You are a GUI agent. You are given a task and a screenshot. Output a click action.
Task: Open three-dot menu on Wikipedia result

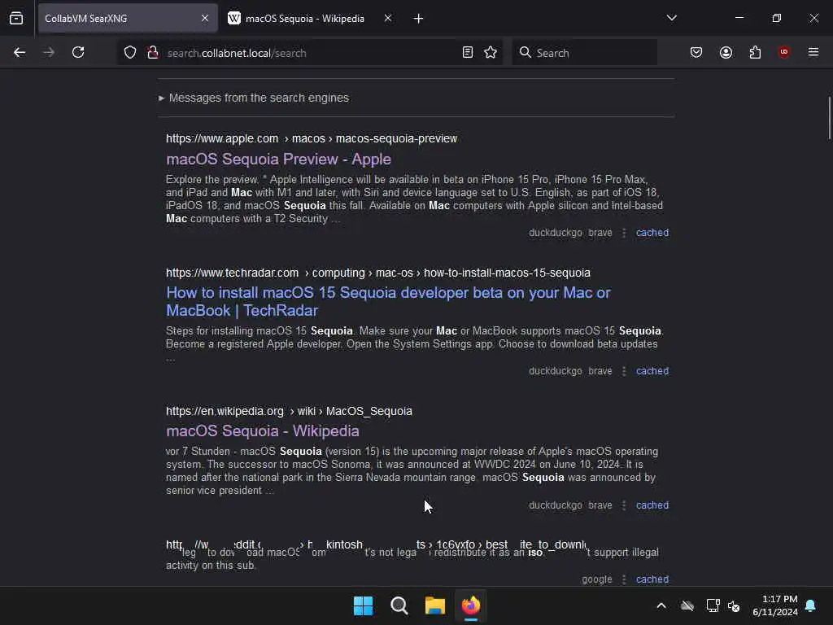[624, 505]
